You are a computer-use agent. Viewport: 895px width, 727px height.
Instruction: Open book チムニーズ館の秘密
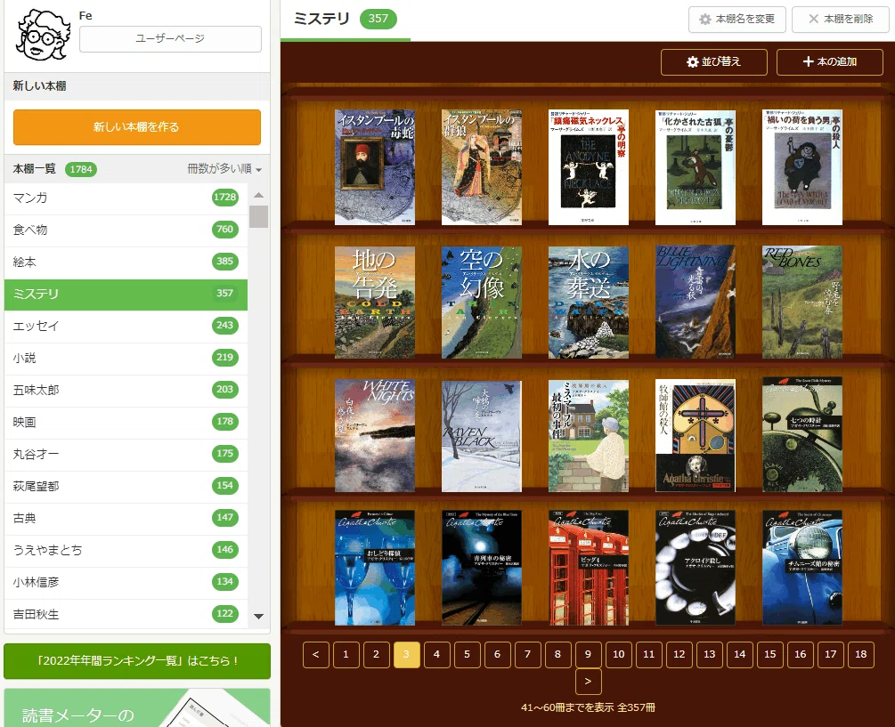pos(802,568)
